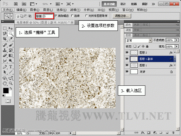Select the History Brush tool
The image size is (181, 136).
click(11, 50)
